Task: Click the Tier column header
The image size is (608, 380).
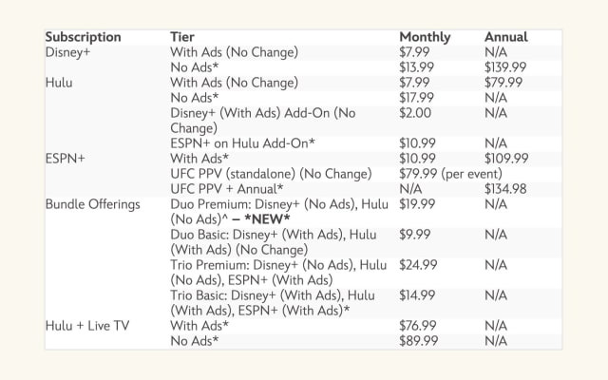Action: (182, 37)
